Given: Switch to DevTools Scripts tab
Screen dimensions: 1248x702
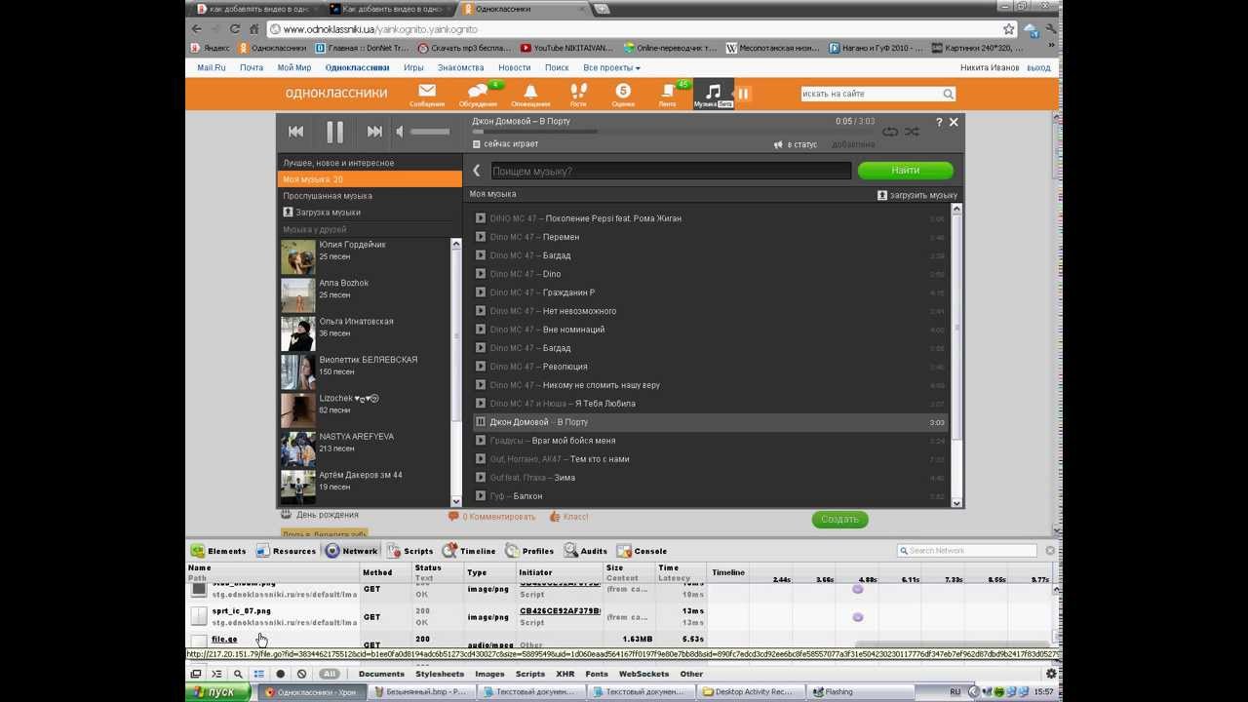Looking at the screenshot, I should (410, 551).
